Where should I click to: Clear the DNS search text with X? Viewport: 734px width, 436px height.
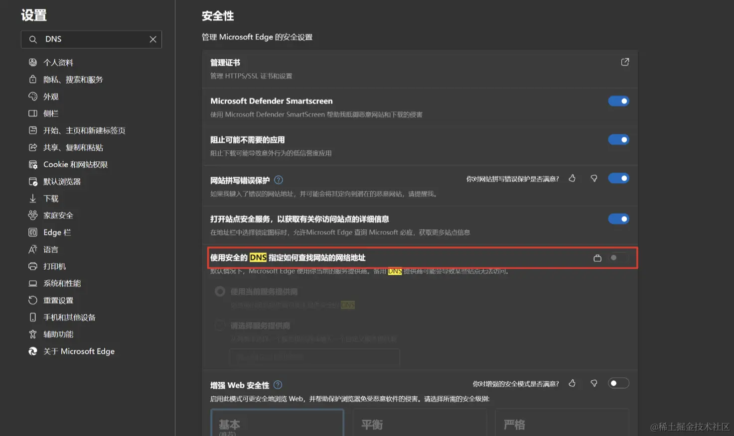tap(153, 39)
